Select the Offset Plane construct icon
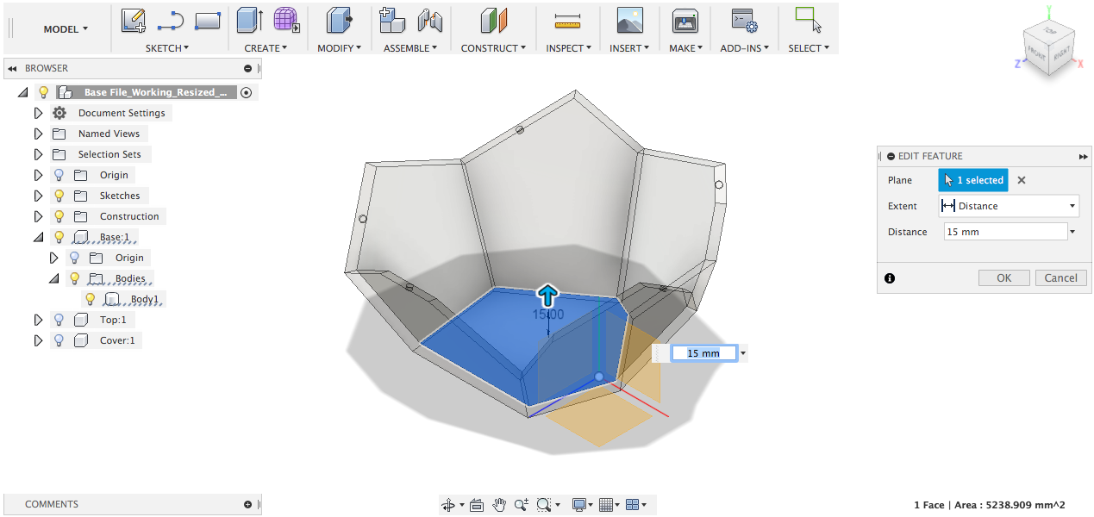This screenshot has width=1094, height=517. pyautogui.click(x=494, y=20)
